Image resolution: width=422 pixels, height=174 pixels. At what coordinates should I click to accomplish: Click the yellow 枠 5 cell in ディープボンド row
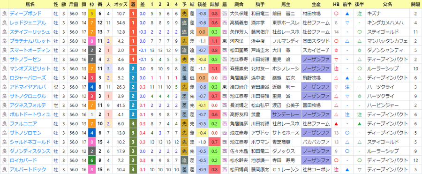(x=92, y=14)
